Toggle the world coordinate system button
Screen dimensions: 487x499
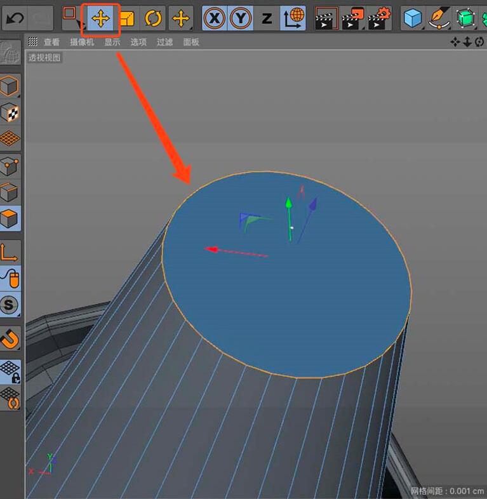click(293, 18)
